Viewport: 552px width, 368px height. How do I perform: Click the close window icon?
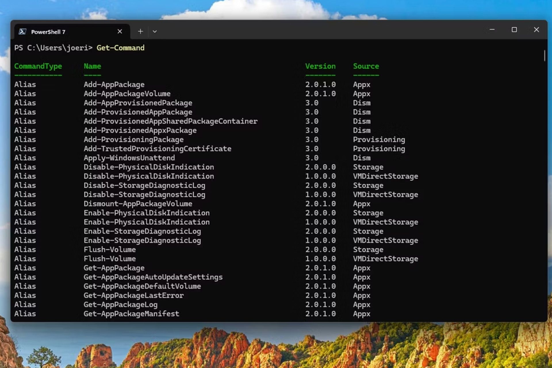(x=537, y=30)
